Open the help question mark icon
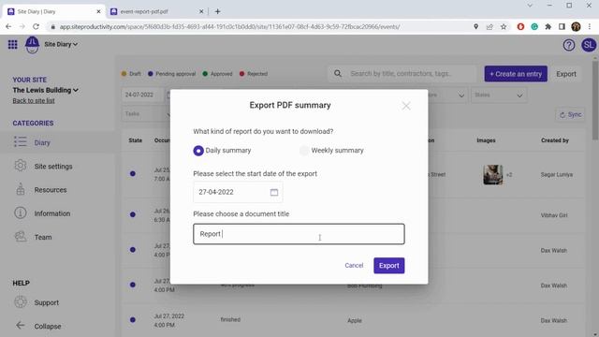The image size is (599, 337). [x=568, y=45]
